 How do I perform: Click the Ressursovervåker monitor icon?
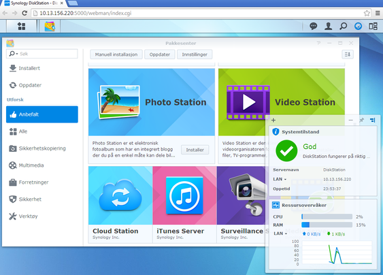click(276, 205)
